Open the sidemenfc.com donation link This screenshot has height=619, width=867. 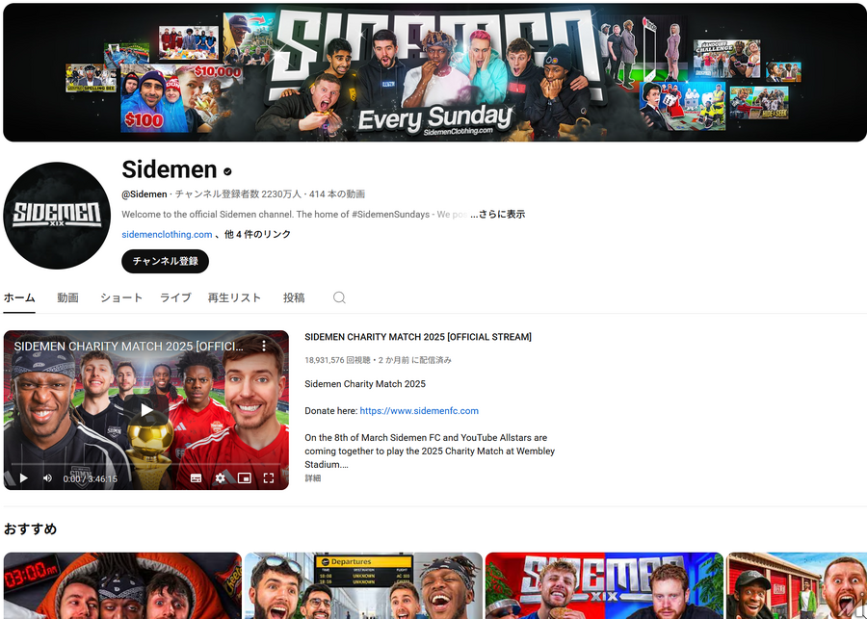click(x=419, y=411)
